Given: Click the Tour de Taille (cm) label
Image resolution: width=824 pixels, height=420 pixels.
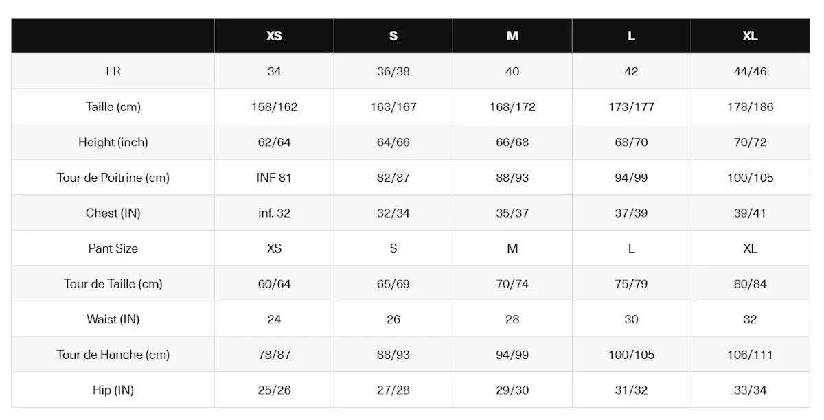Looking at the screenshot, I should 113,283.
